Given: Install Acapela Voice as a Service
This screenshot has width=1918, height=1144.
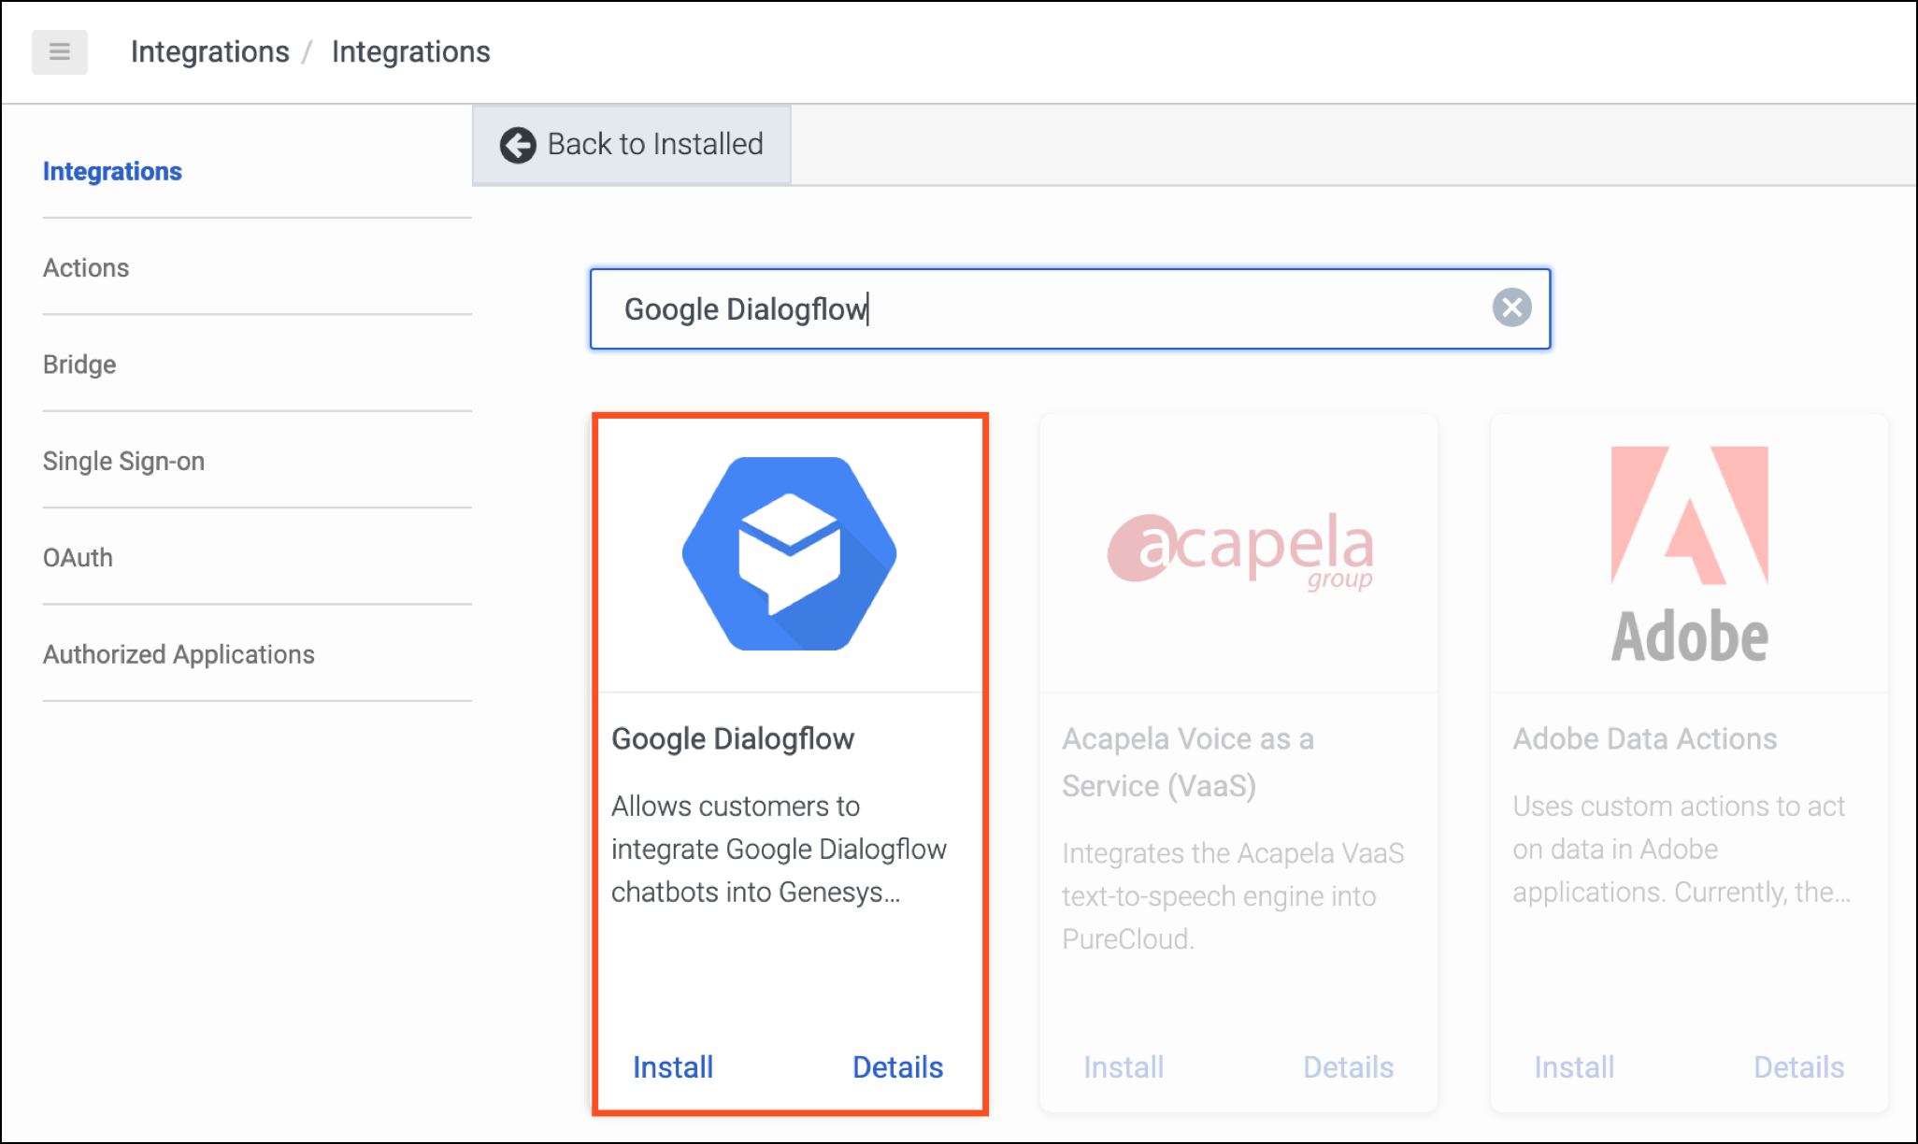Looking at the screenshot, I should tap(1124, 1066).
